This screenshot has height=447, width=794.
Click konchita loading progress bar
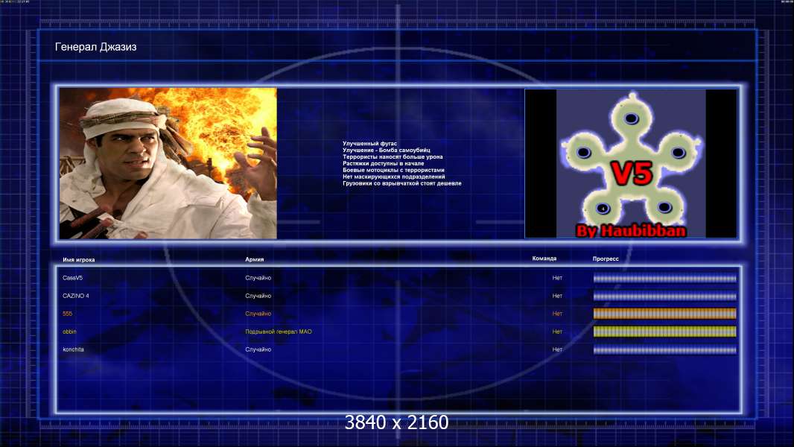click(x=665, y=350)
